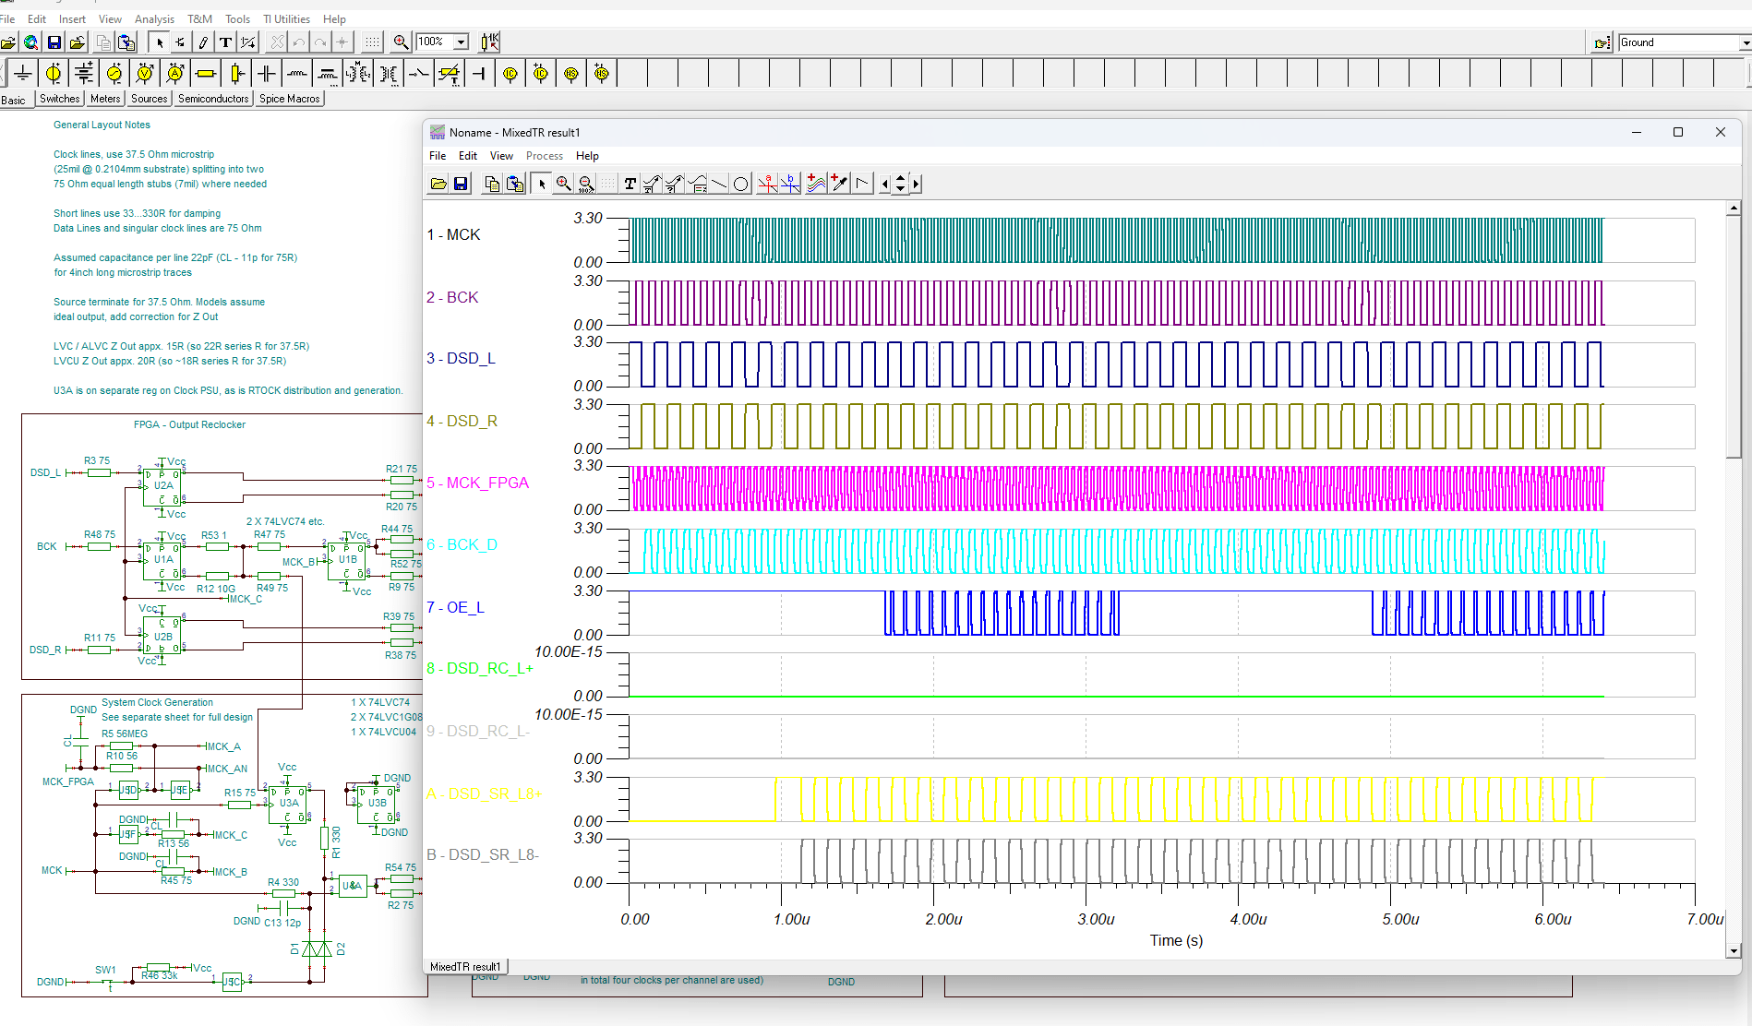
Task: Select the MixedTR result1 page tab
Action: tap(465, 966)
